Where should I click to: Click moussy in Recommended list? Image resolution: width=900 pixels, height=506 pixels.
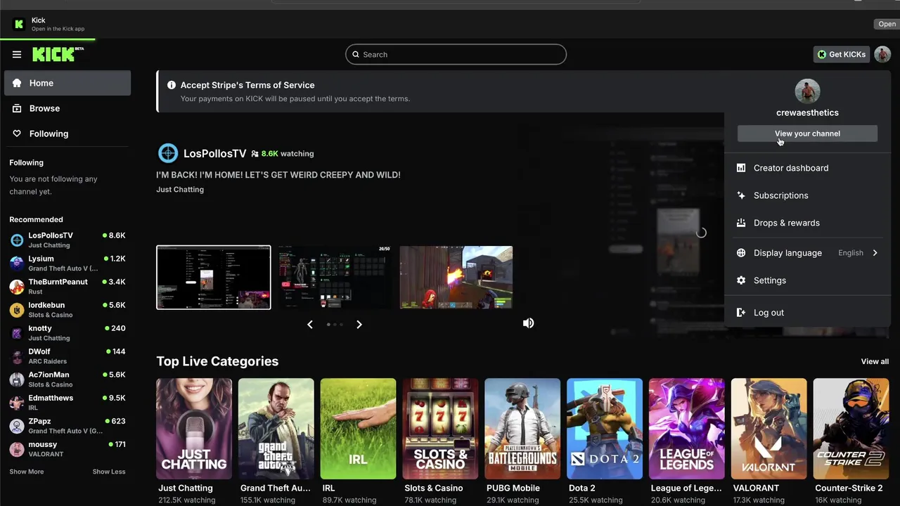tap(67, 449)
